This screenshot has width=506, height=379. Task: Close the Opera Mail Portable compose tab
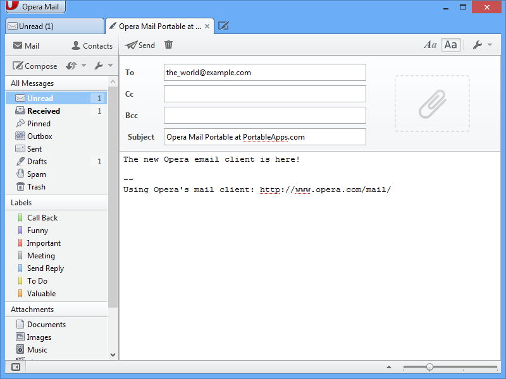(207, 26)
